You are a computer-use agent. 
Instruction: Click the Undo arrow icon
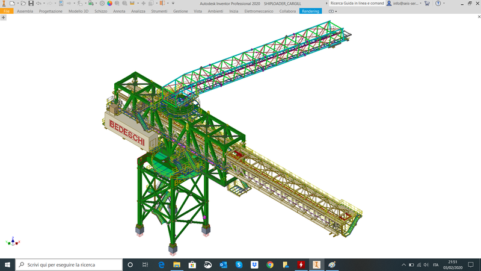pos(39,4)
